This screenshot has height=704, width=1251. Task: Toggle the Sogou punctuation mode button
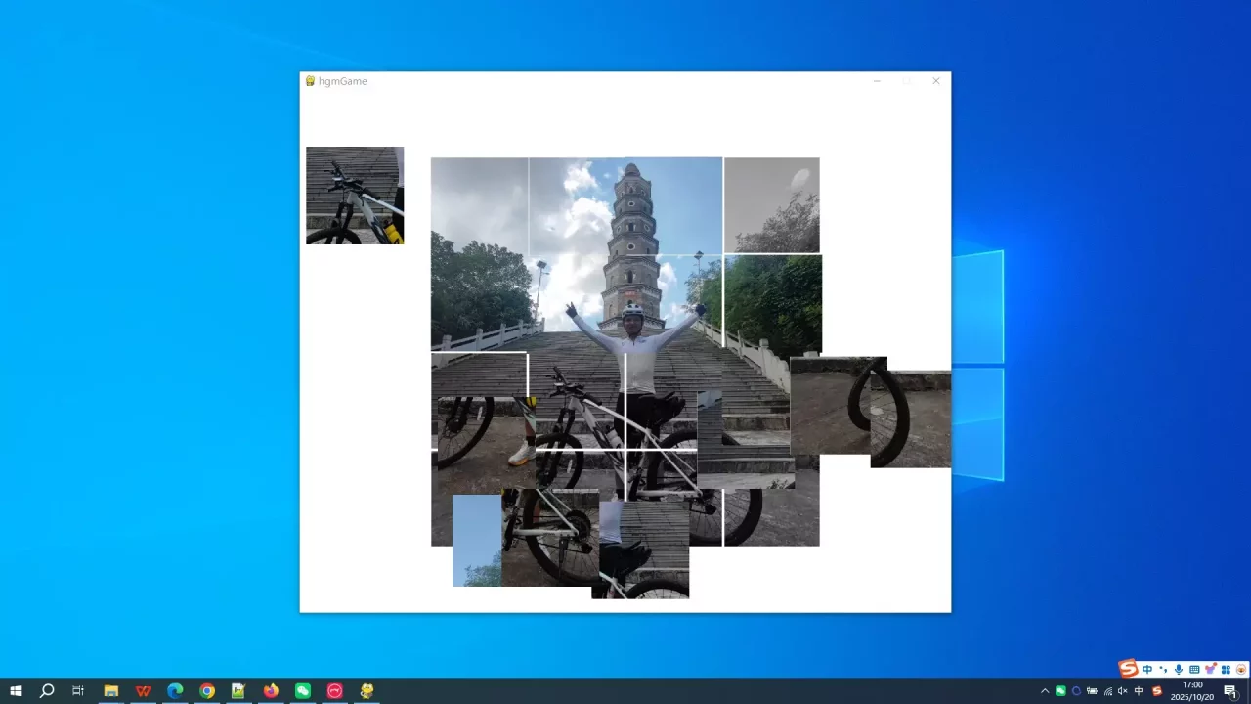[x=1163, y=669]
